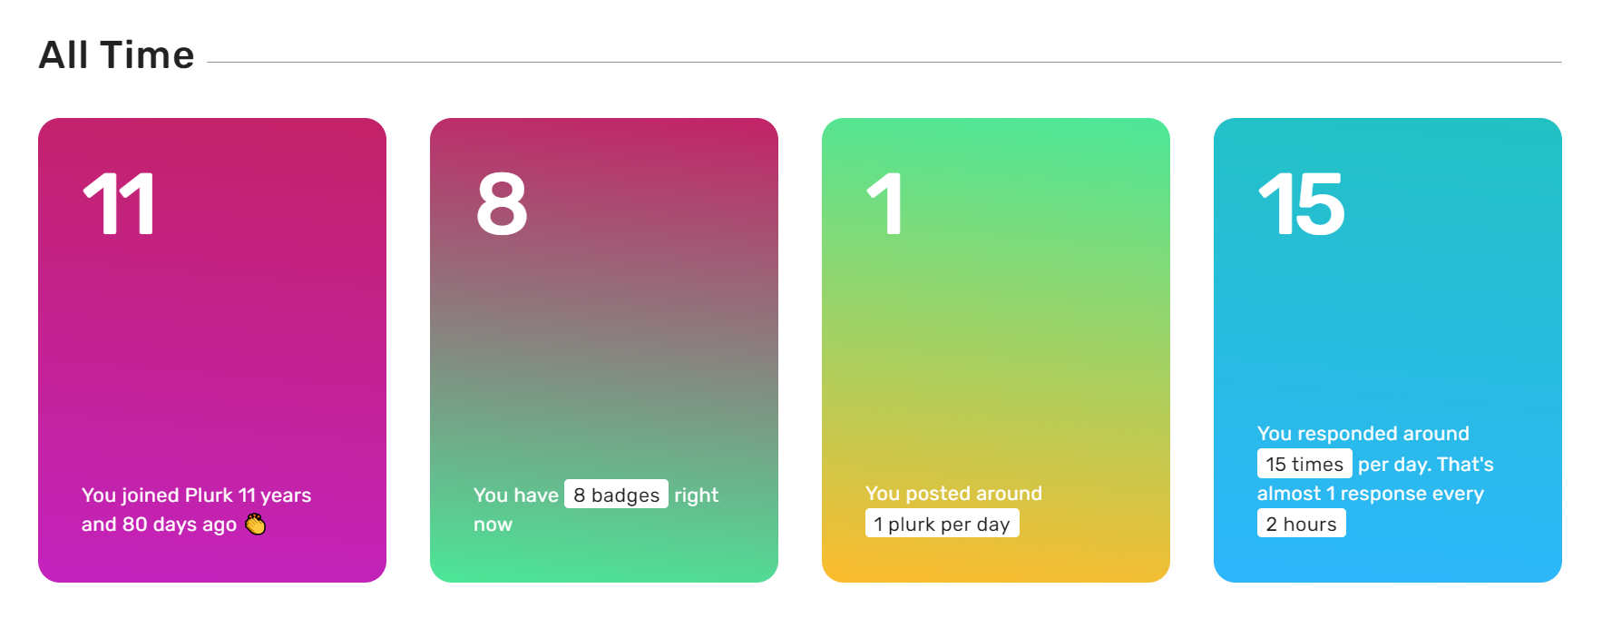The width and height of the screenshot is (1612, 618).
Task: Click the large number 1
Action: (x=884, y=204)
